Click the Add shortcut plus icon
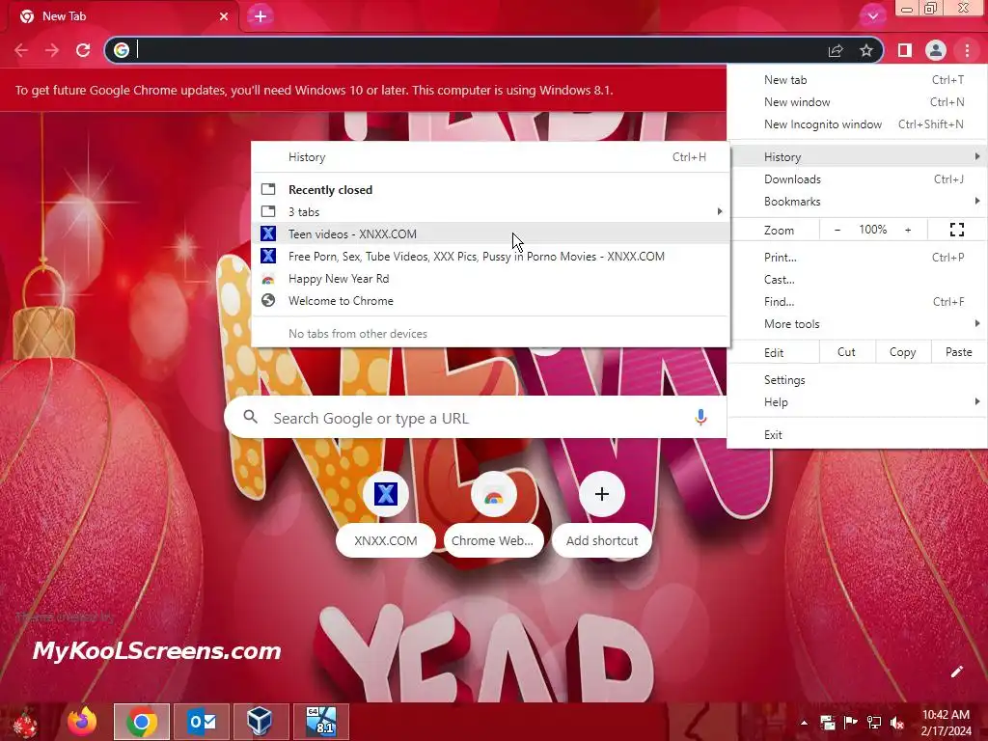The image size is (988, 741). [602, 495]
